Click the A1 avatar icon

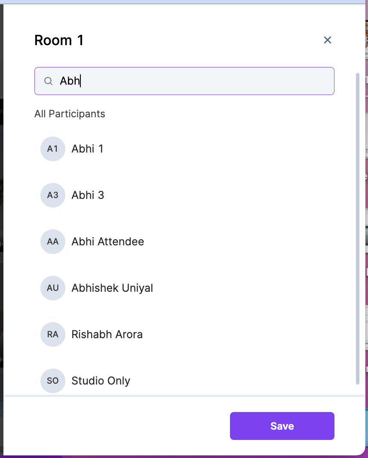[53, 149]
